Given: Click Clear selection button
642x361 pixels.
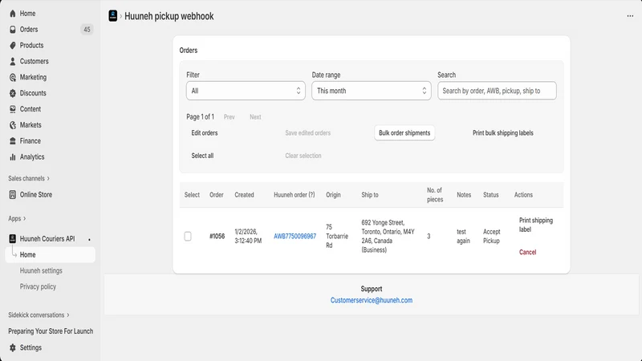Looking at the screenshot, I should click(x=303, y=156).
